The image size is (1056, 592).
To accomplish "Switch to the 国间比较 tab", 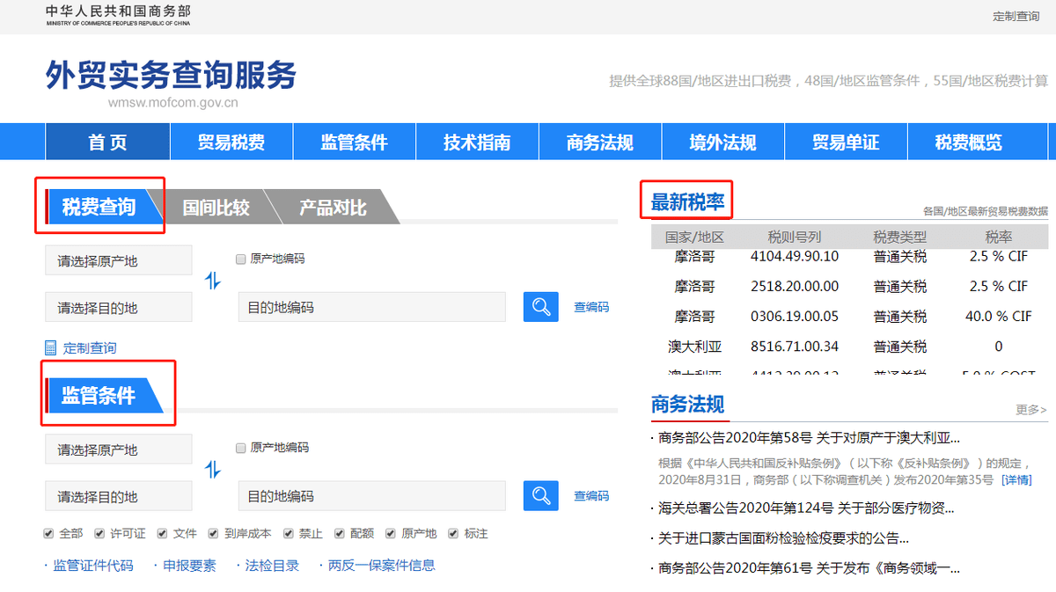I will coord(216,207).
